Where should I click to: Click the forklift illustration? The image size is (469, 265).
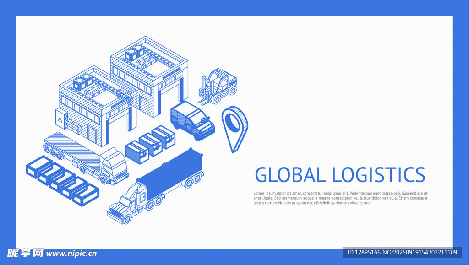(218, 87)
